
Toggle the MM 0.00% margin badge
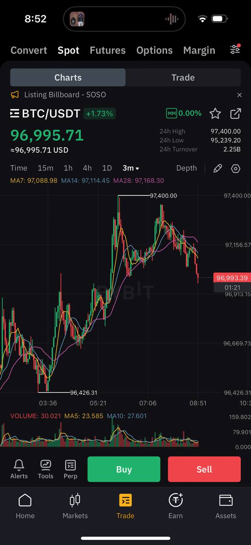pos(183,113)
